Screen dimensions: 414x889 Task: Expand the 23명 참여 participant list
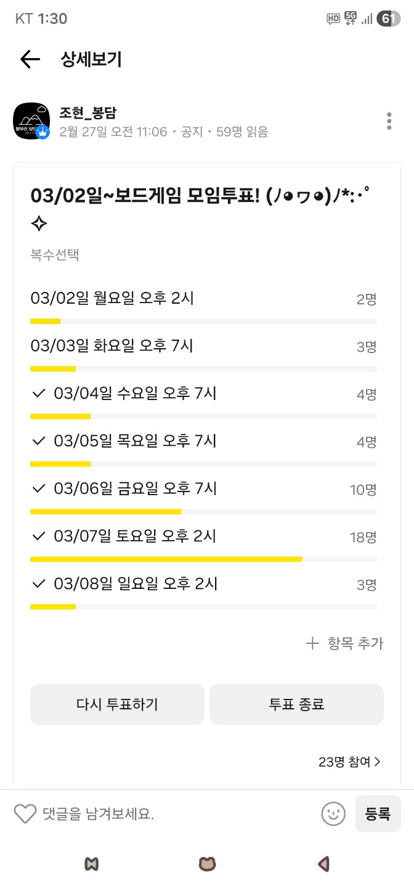click(x=351, y=761)
